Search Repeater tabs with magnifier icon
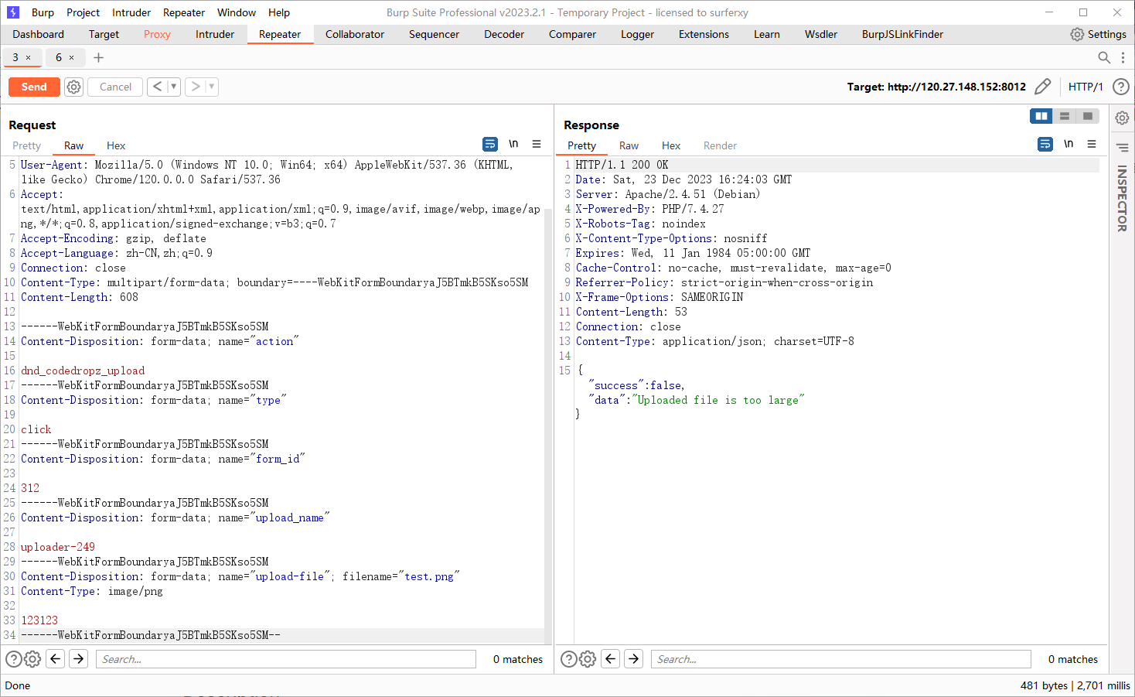Viewport: 1135px width, 697px height. click(1104, 57)
